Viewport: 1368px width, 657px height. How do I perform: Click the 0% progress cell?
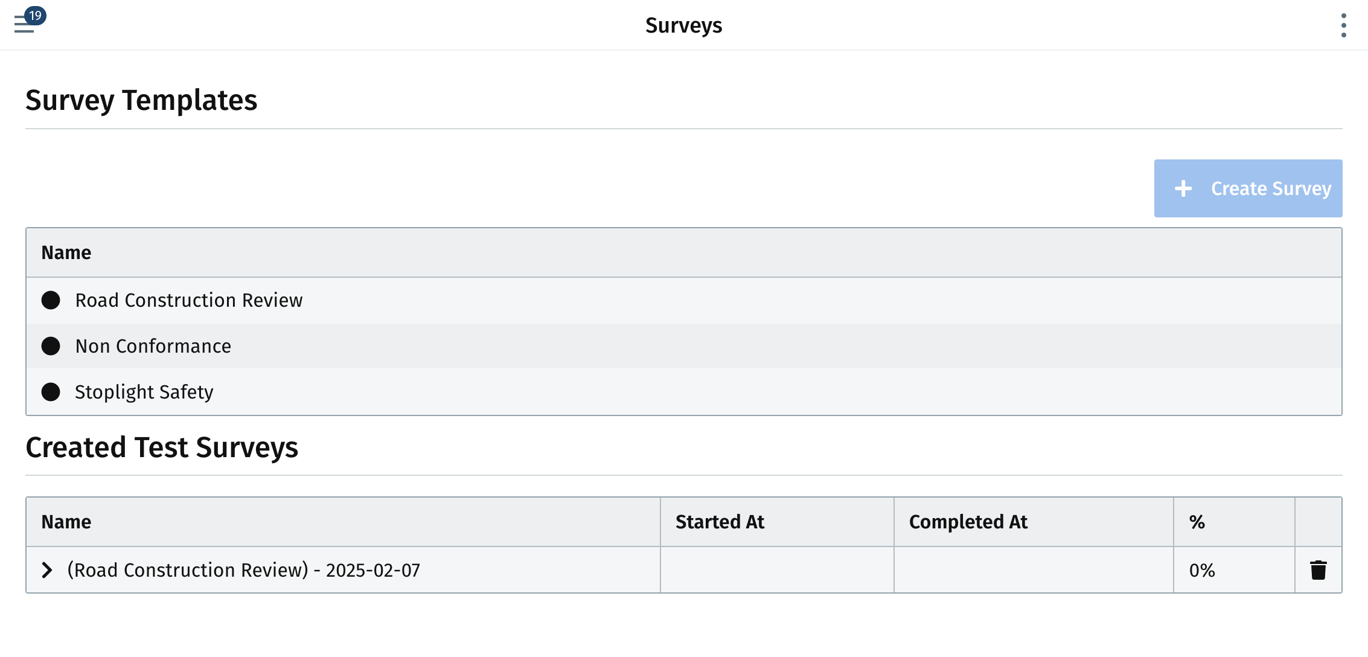[1202, 570]
